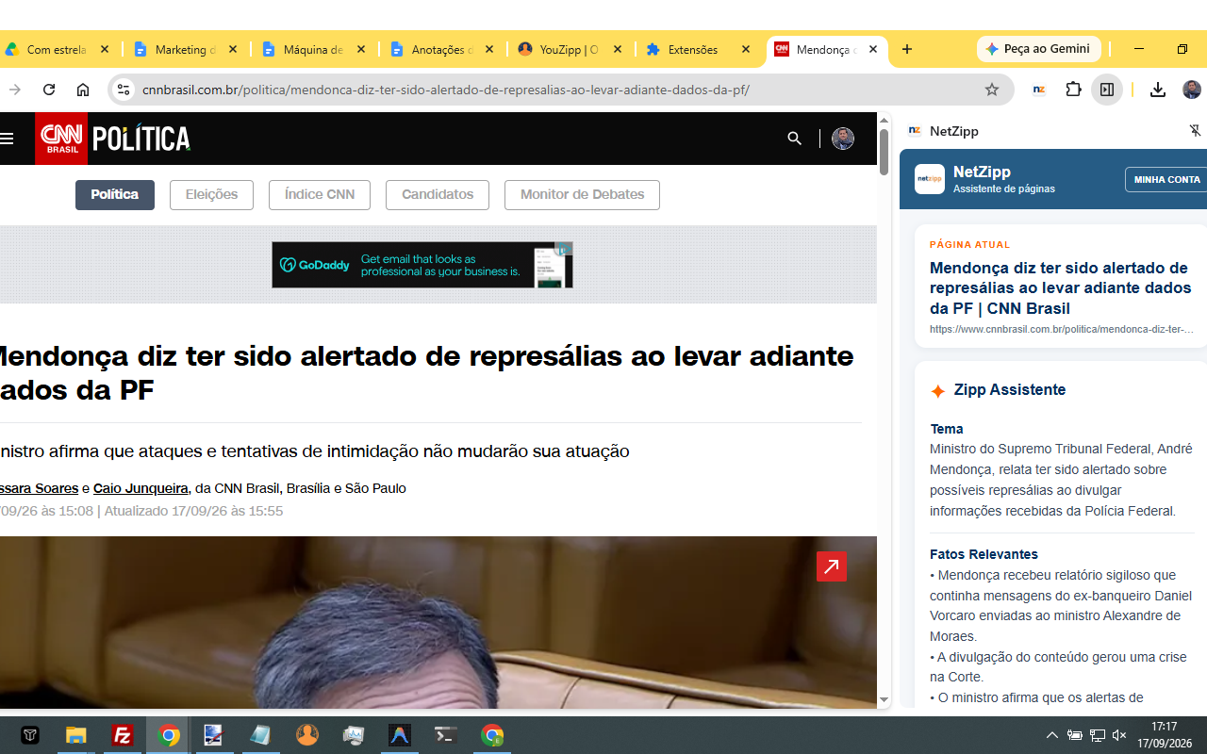Switch to the 'Anotações' tab

pyautogui.click(x=442, y=49)
